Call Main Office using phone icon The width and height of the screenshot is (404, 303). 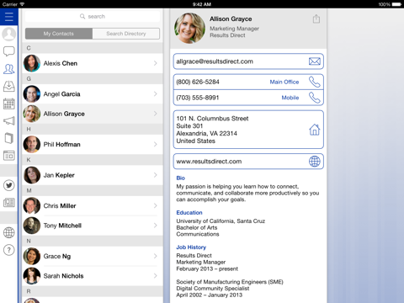pos(315,82)
